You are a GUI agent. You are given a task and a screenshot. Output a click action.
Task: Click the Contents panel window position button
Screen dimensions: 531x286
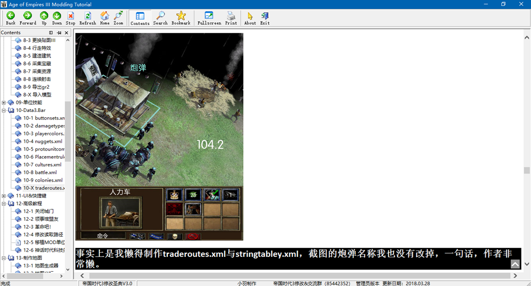[x=51, y=32]
